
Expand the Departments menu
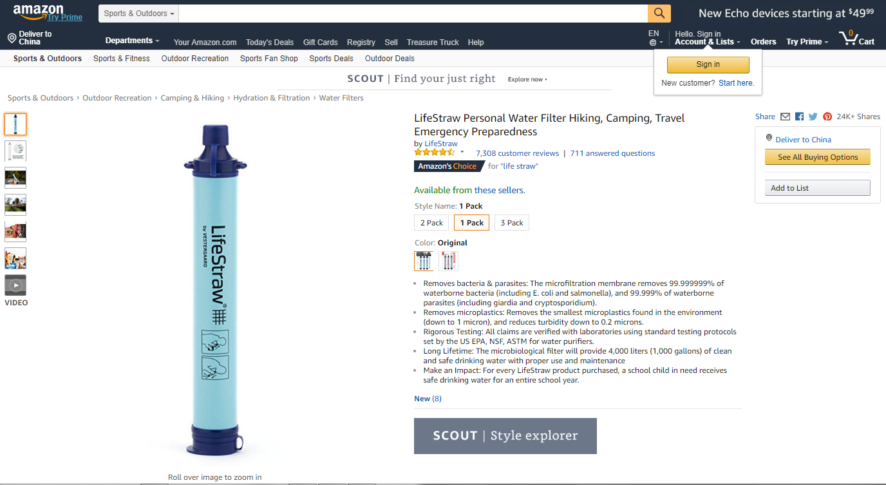[132, 41]
